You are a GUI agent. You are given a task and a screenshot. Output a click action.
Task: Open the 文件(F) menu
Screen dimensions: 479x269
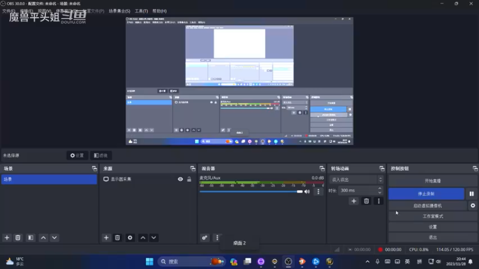(8, 11)
